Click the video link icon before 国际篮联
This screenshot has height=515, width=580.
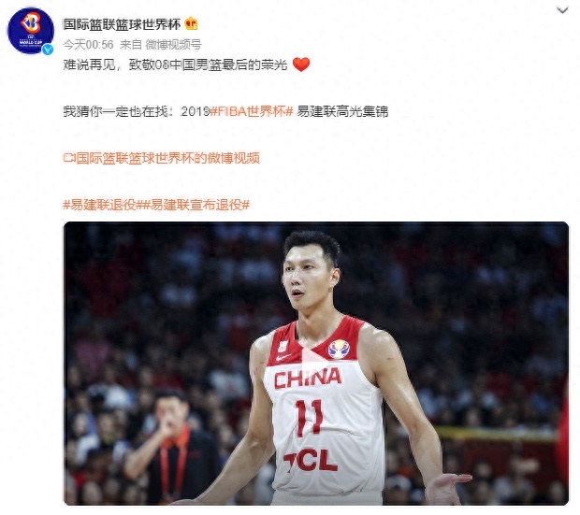pyautogui.click(x=69, y=158)
